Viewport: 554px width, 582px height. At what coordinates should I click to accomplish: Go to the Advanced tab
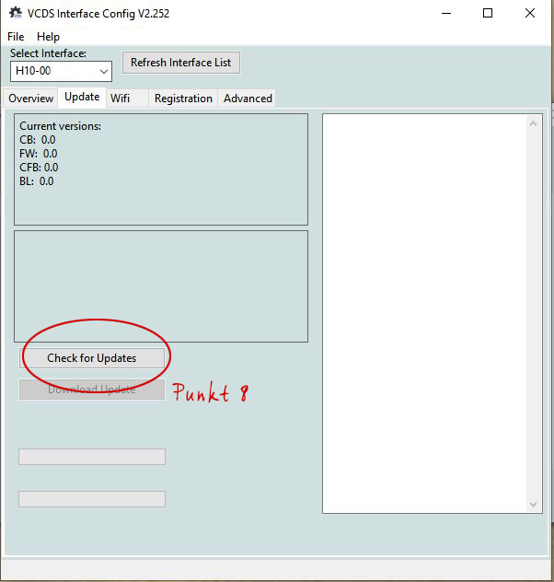(x=248, y=99)
